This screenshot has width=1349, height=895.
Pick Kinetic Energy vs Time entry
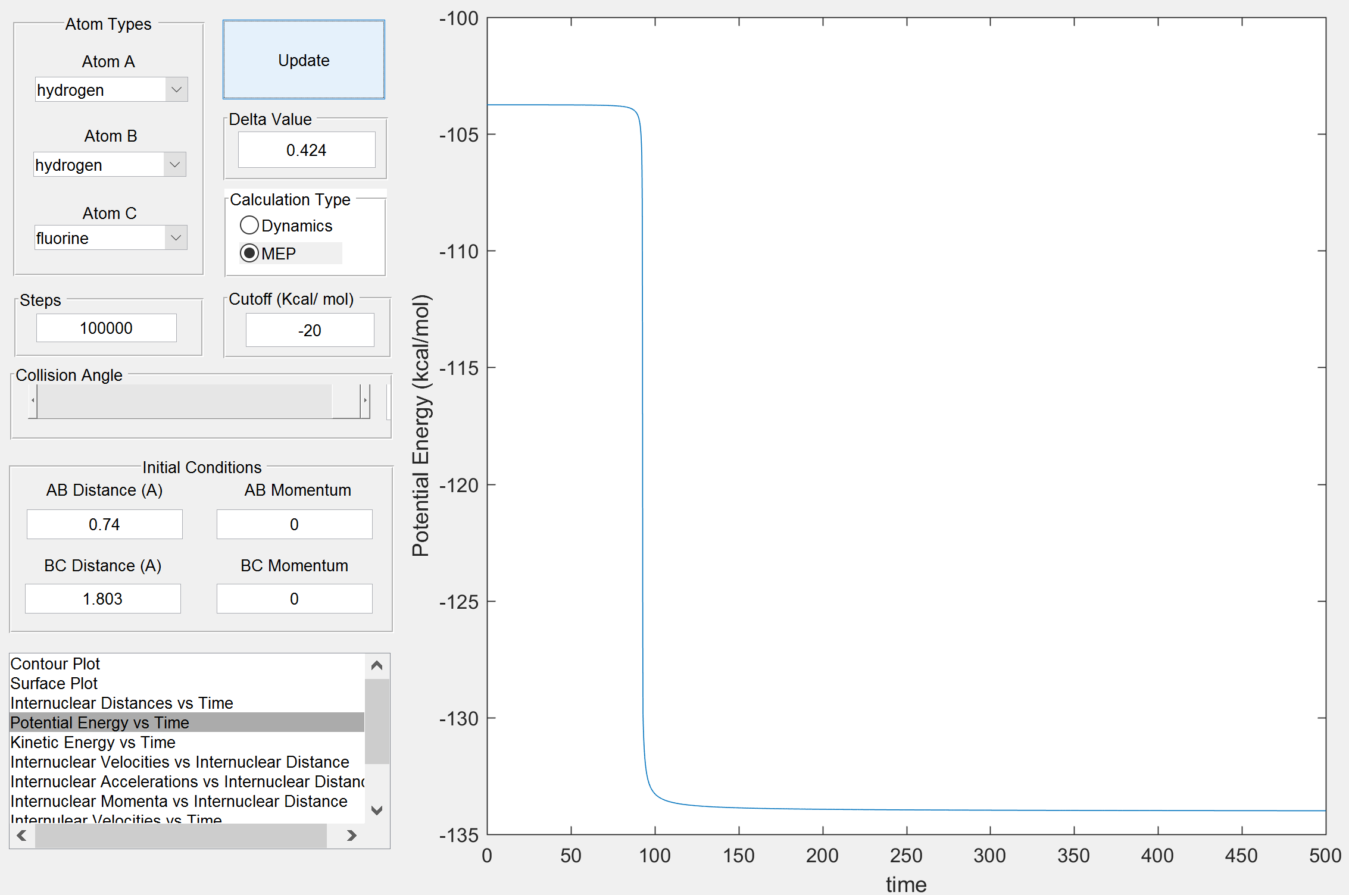93,742
